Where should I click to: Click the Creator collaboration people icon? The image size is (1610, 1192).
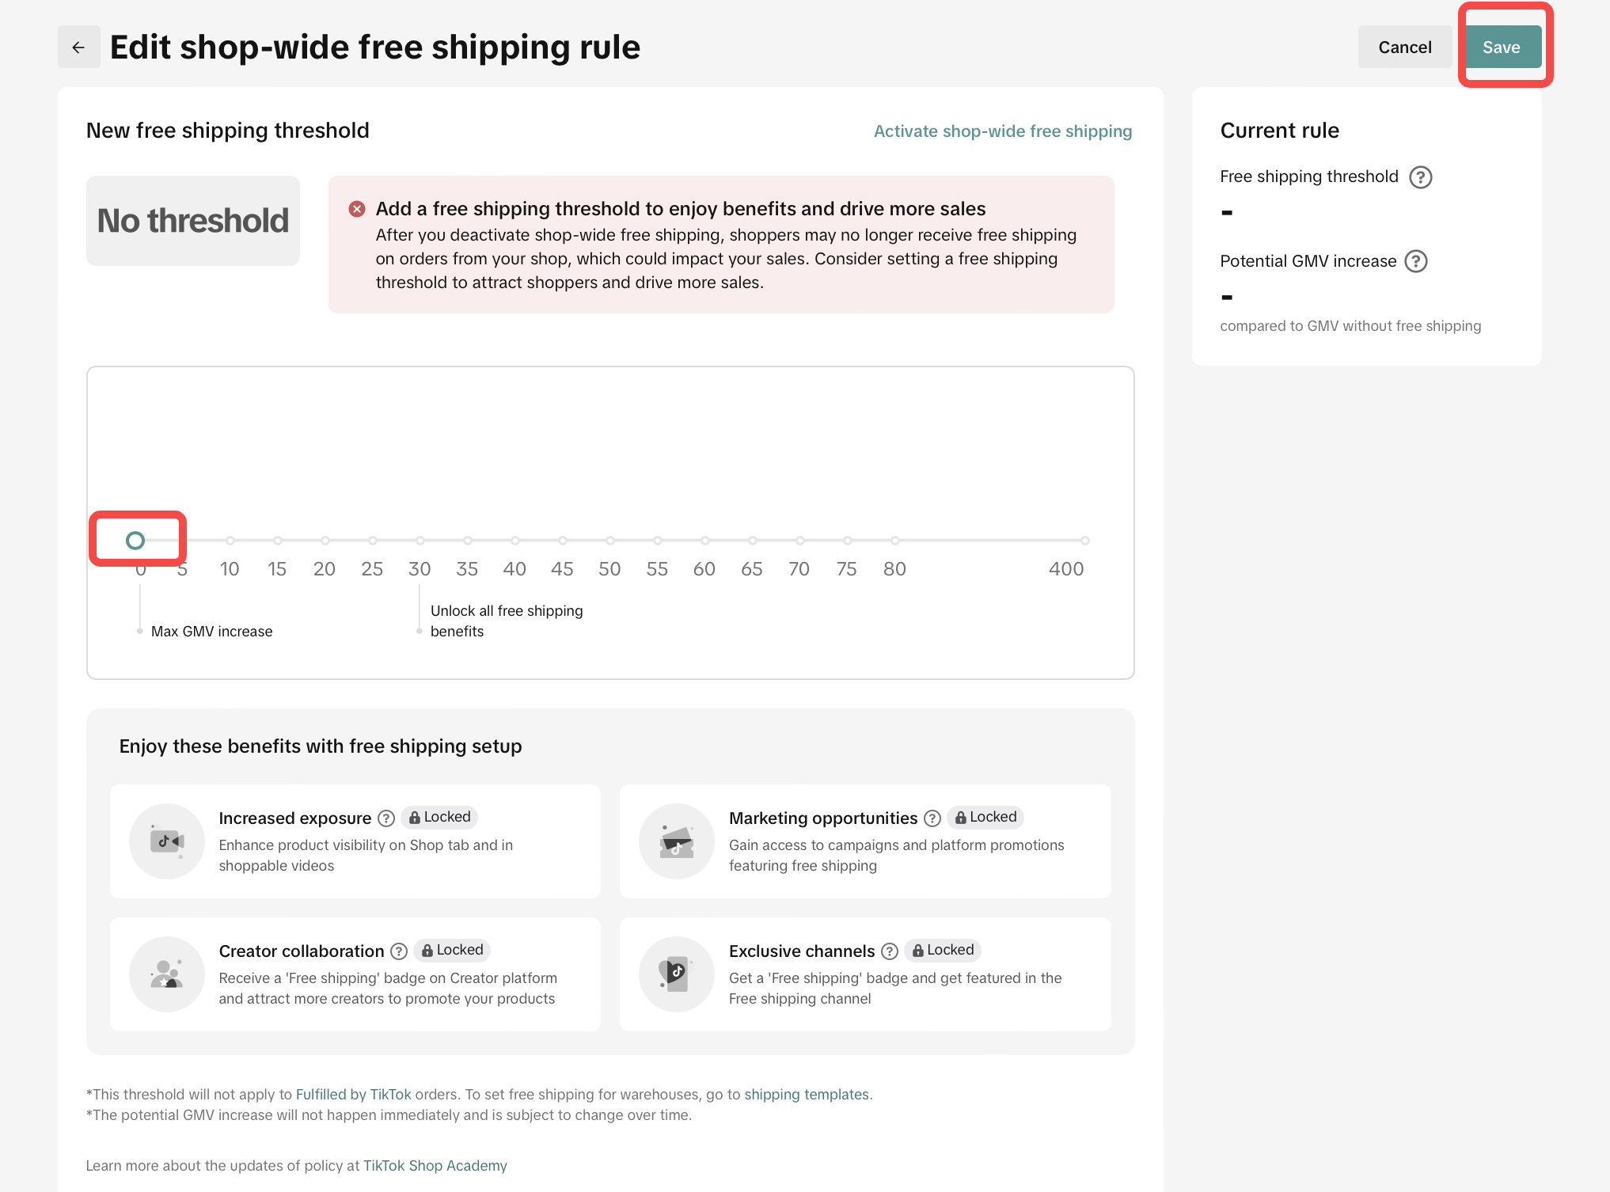pos(167,974)
